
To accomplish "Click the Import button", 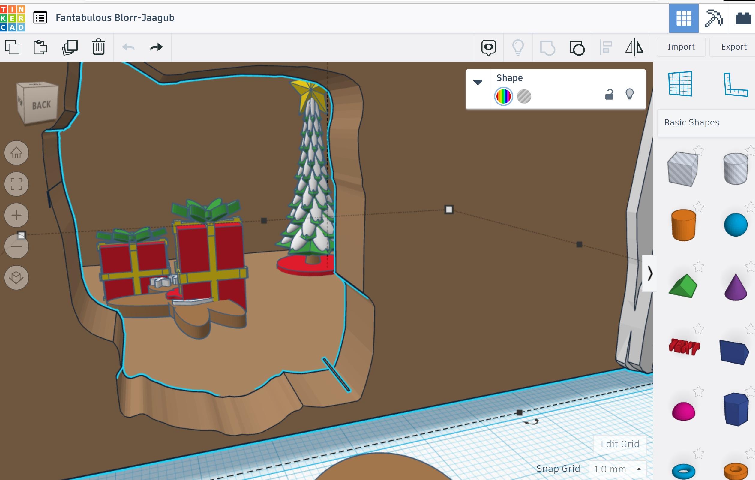I will click(x=681, y=47).
